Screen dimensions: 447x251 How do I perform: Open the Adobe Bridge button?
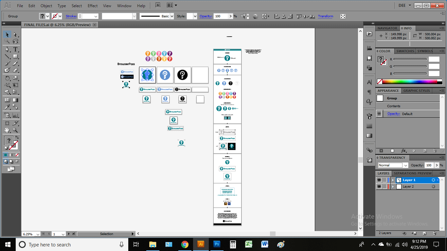(158, 5)
